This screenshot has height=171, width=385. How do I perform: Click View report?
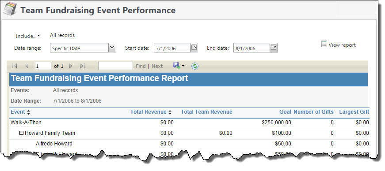click(x=338, y=45)
